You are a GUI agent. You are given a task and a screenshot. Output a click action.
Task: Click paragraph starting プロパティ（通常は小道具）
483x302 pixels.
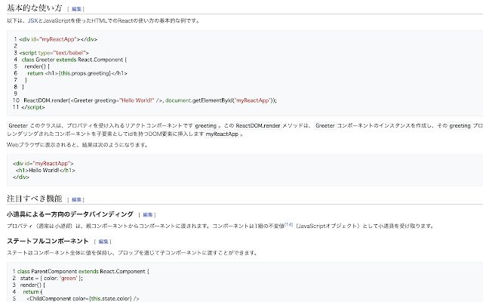coord(220,226)
